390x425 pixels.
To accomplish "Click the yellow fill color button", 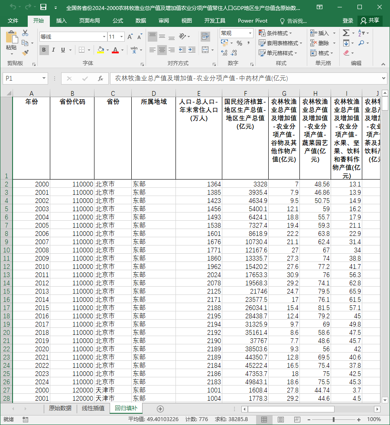I will tap(101, 50).
